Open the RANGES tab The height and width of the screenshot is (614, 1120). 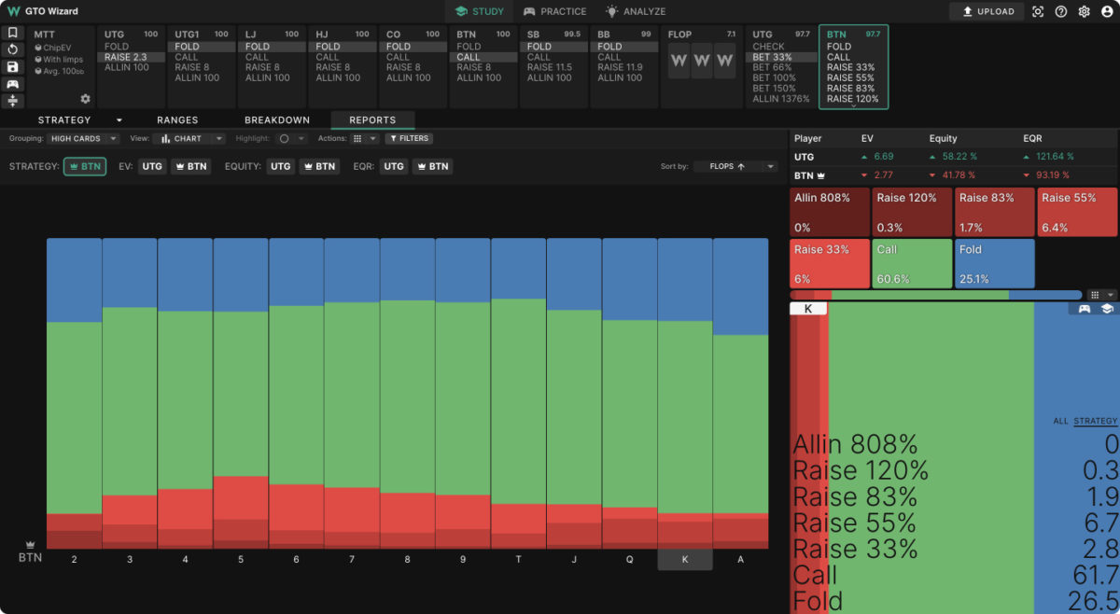(177, 119)
